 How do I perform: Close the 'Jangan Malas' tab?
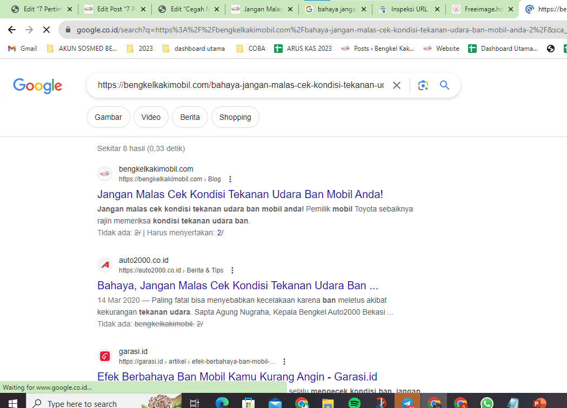click(x=290, y=9)
